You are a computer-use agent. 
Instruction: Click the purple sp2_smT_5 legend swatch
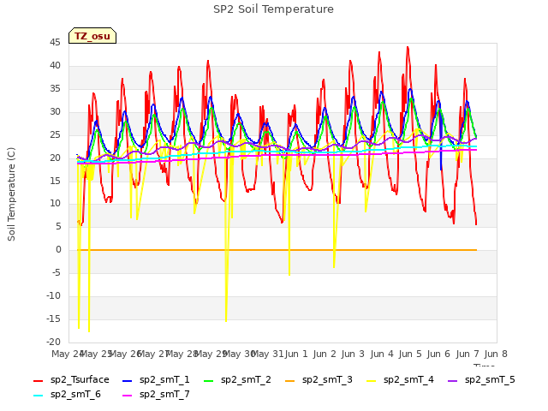[x=453, y=380]
